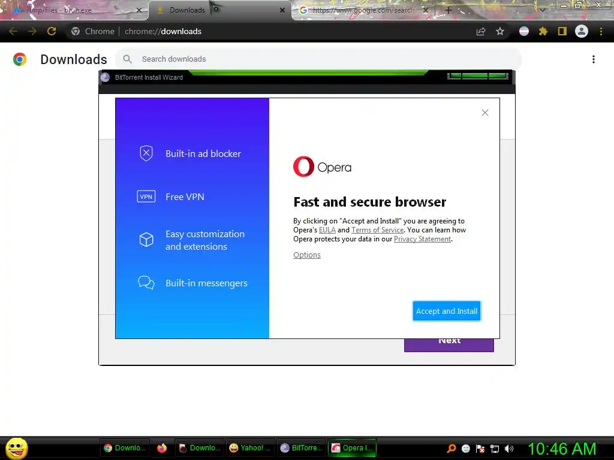Image resolution: width=614 pixels, height=460 pixels.
Task: Click the Firefox taskbar icon
Action: point(162,448)
